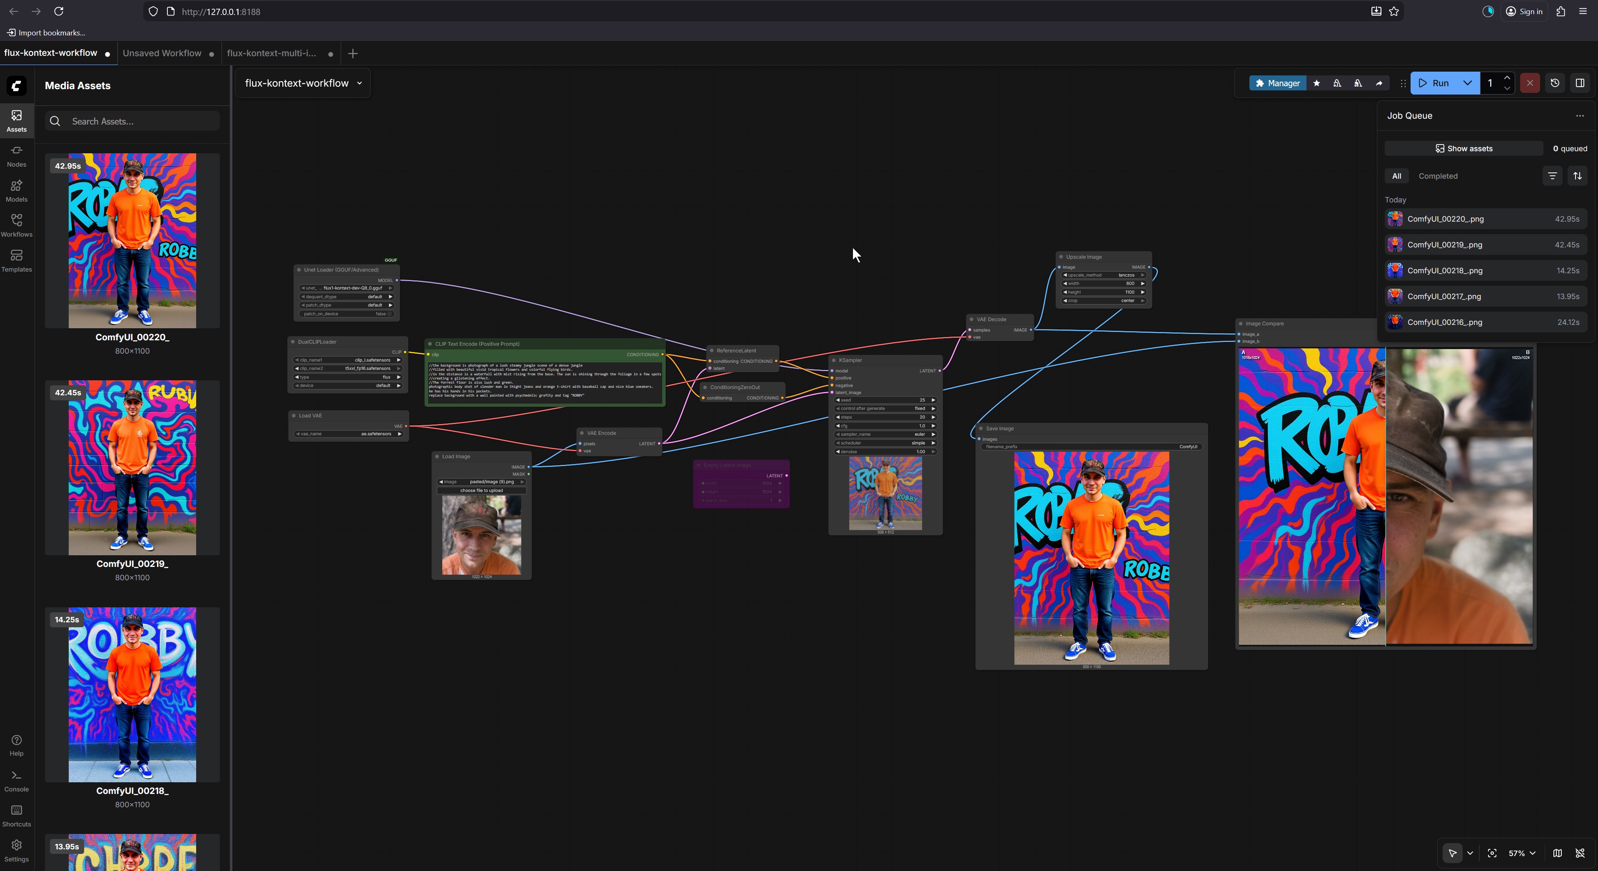The width and height of the screenshot is (1598, 871).
Task: Select the Completed filter in Job Queue
Action: pos(1438,176)
